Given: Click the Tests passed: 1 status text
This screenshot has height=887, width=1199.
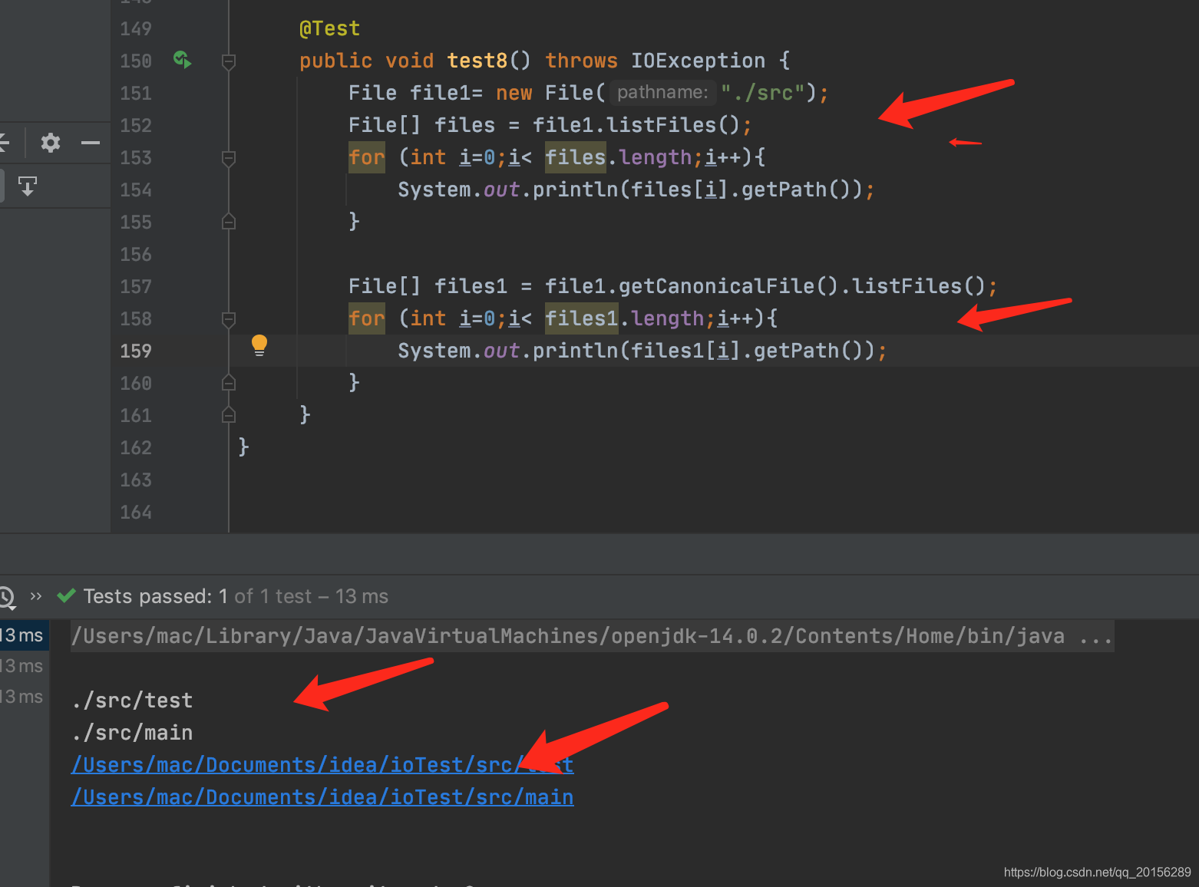Looking at the screenshot, I should pos(155,596).
